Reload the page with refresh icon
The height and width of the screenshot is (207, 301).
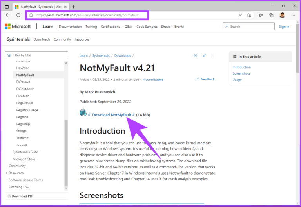pos(18,15)
